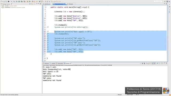This screenshot has height=96, width=171.
Task: Click code line lib.stampa();
Action: tap(61, 25)
